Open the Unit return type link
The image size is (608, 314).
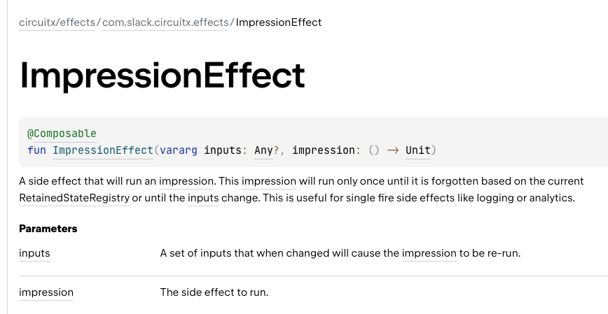tap(417, 150)
